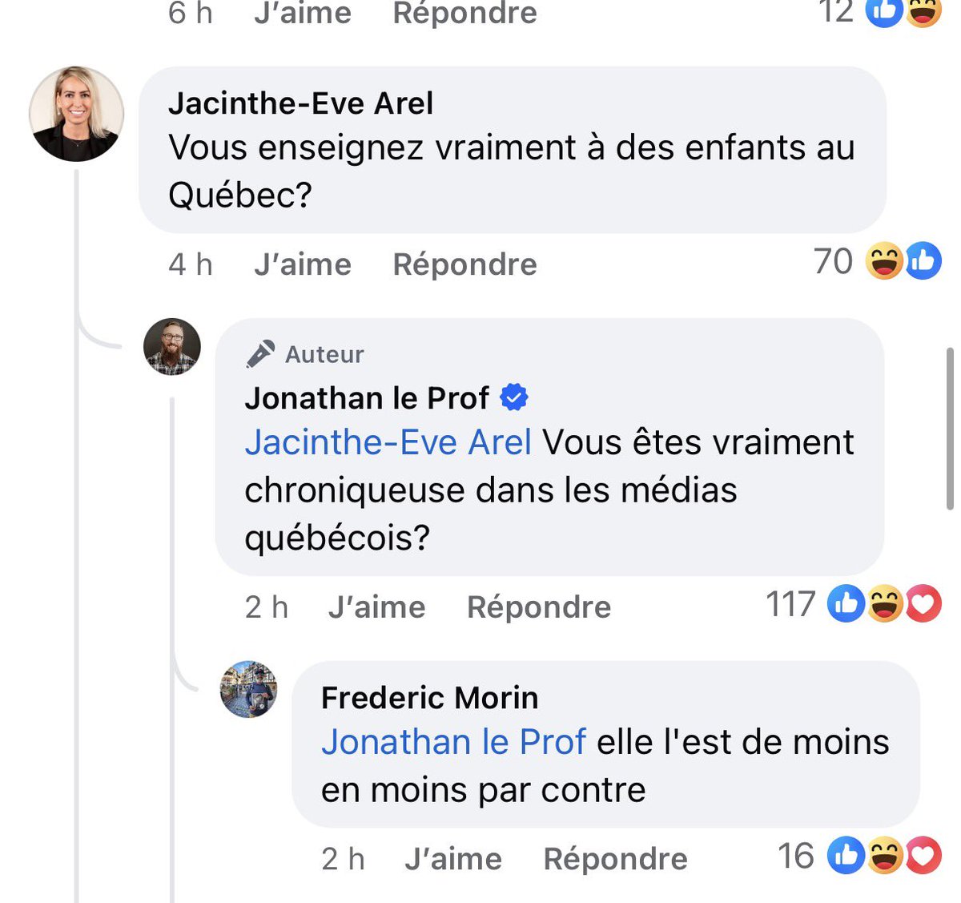Like Jacinthe-Eve Arel's comment with J'aime
The width and height of the screenshot is (961, 903).
tap(303, 264)
